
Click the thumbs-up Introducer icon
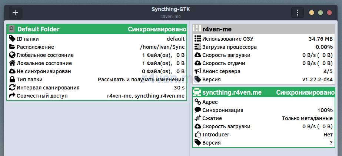click(x=197, y=135)
